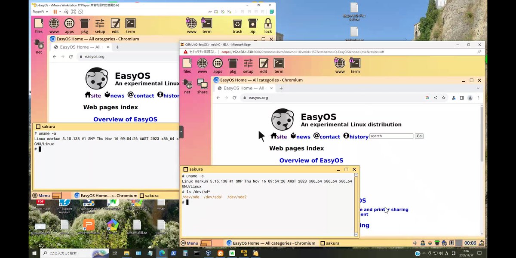Enter VMware full screen mode icon

74,12
